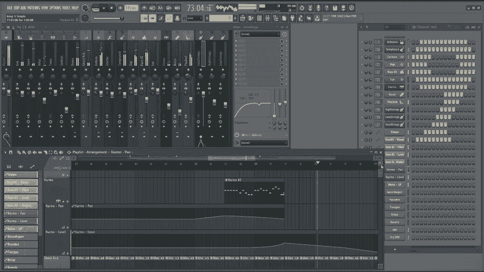Select the playlist Slip tool
Image resolution: width=484 pixels, height=272 pixels.
click(x=40, y=152)
